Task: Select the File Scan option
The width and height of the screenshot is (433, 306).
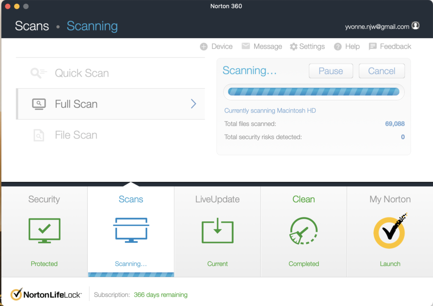Action: [x=111, y=135]
